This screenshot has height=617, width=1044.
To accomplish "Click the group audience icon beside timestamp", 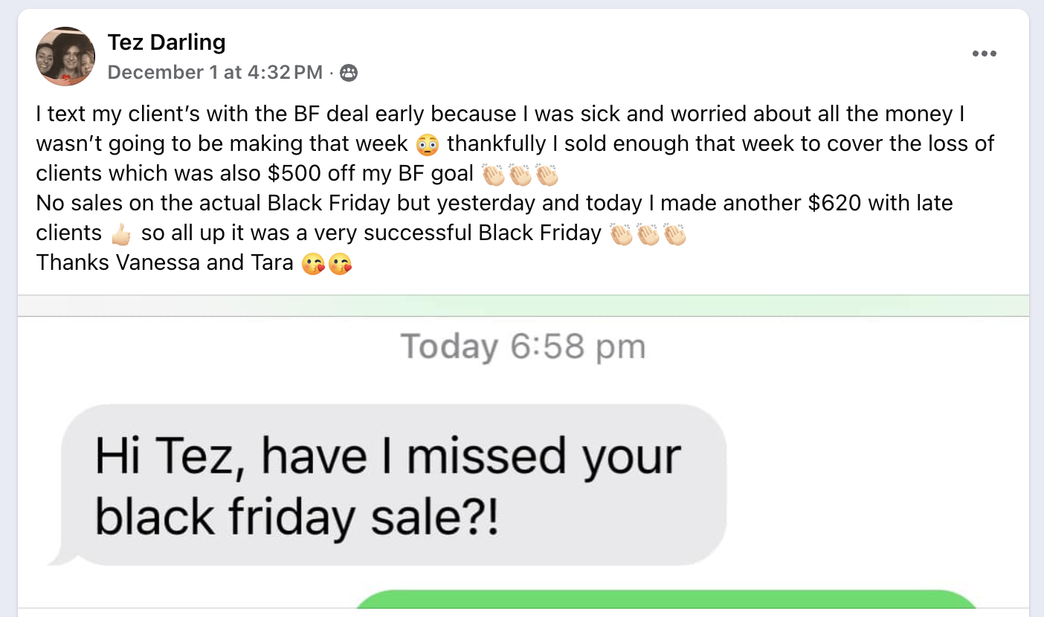I will pos(348,73).
